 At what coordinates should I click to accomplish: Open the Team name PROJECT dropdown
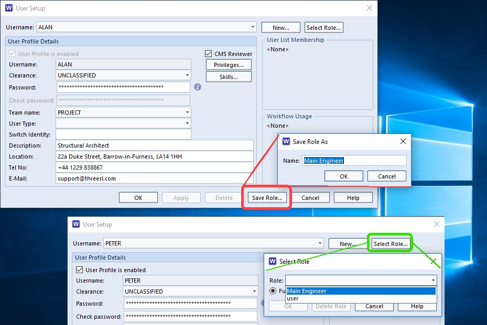(x=187, y=113)
